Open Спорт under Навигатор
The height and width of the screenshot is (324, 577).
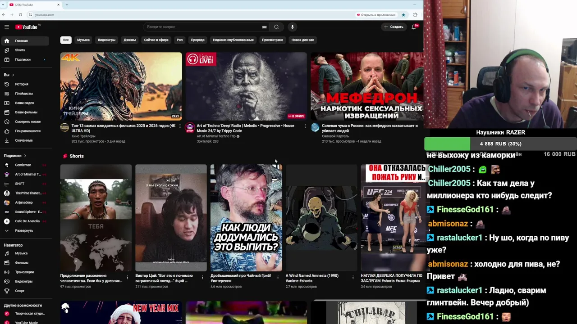(x=24, y=291)
